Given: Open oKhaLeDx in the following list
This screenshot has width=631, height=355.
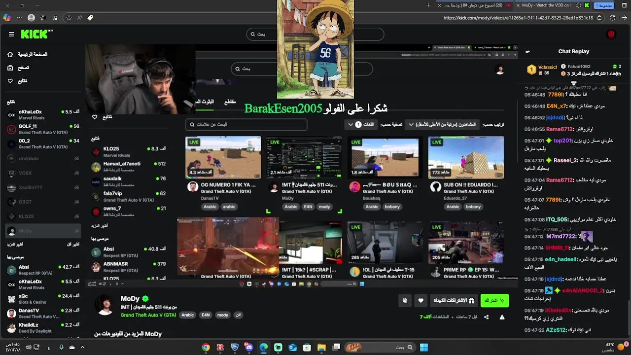Looking at the screenshot, I should 43,114.
